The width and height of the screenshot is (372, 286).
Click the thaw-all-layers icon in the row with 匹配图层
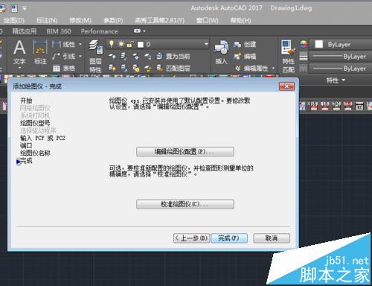point(135,68)
